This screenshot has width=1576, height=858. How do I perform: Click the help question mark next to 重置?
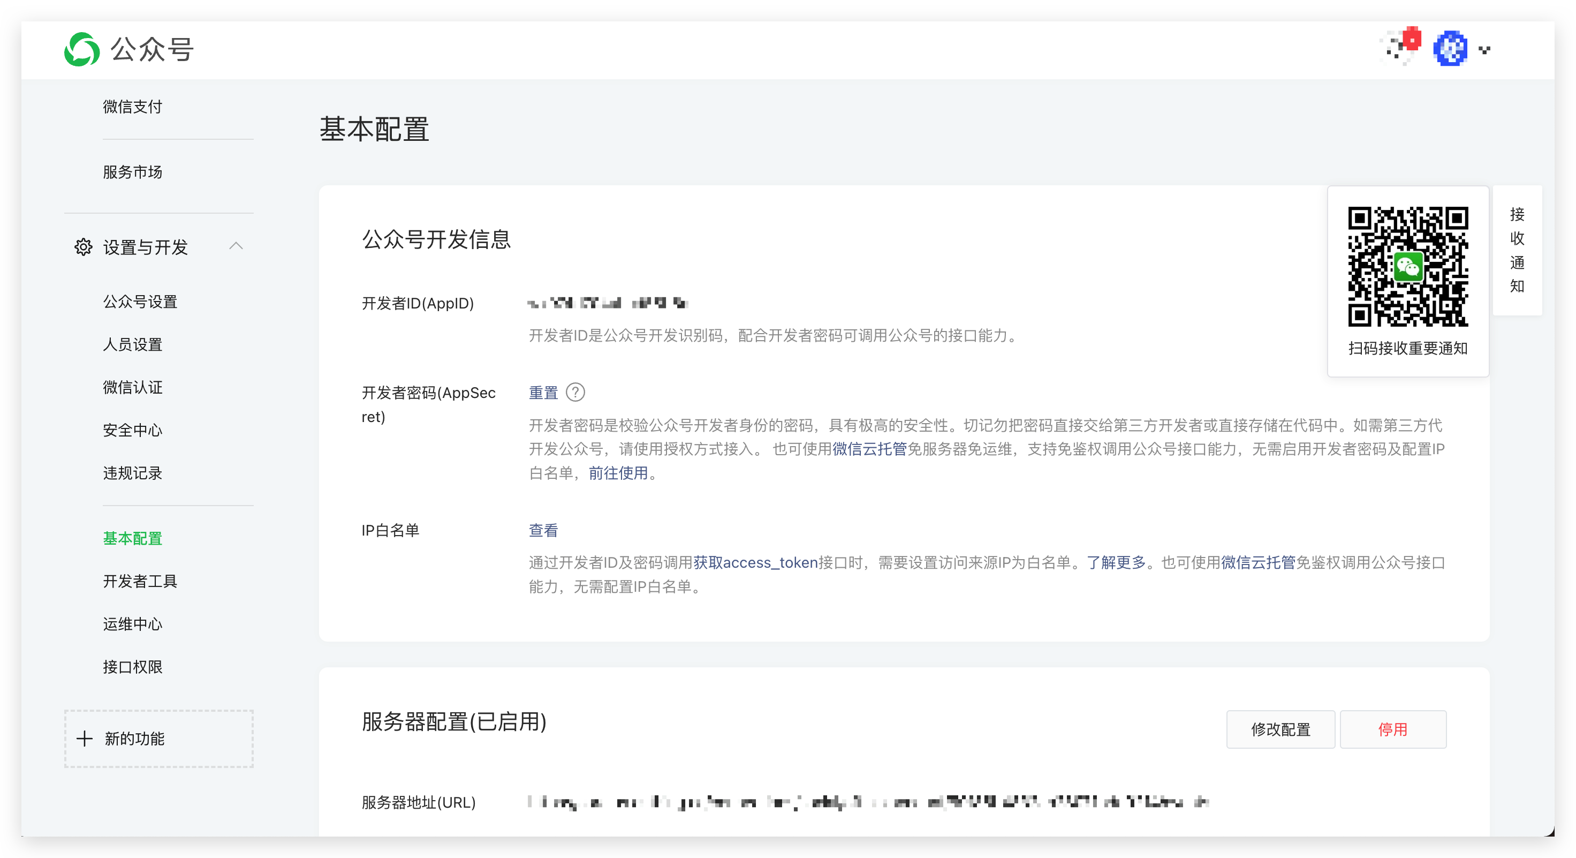pyautogui.click(x=575, y=392)
